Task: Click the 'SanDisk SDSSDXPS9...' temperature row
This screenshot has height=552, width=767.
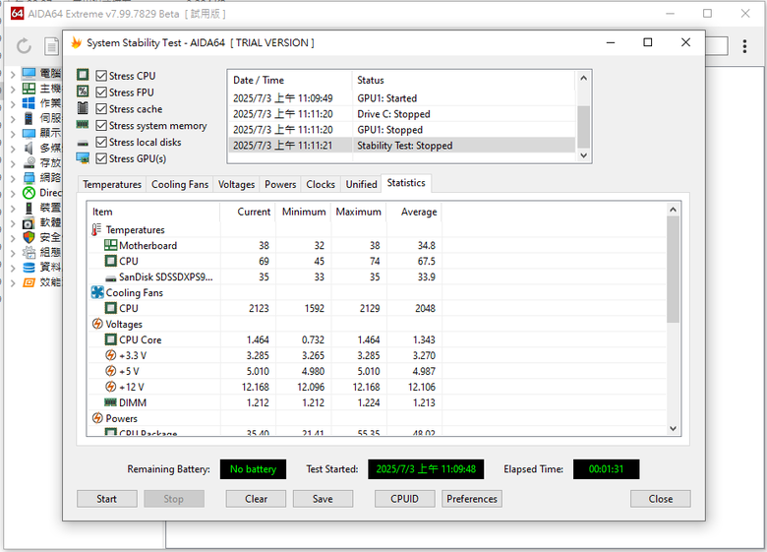Action: click(377, 276)
